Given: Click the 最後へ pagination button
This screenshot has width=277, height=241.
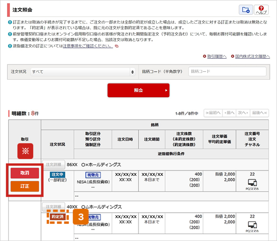Looking at the screenshot, I should 259,113.
